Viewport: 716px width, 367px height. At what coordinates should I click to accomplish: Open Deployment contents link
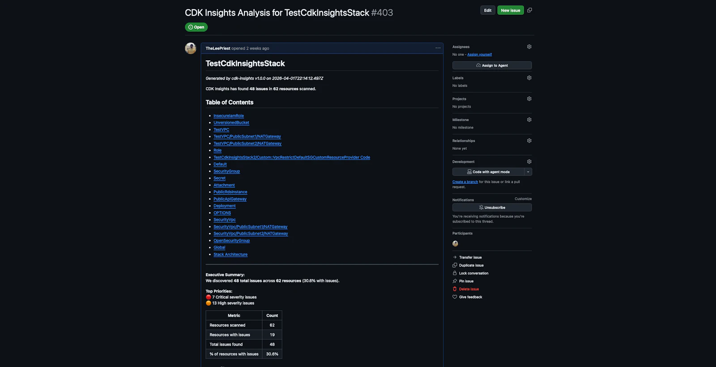click(225, 206)
